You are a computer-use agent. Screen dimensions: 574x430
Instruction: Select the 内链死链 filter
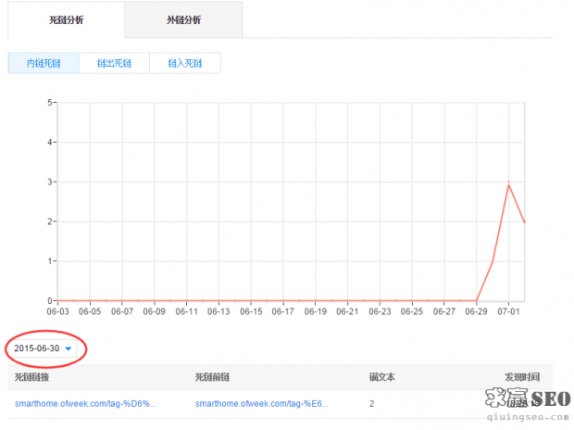coord(44,63)
